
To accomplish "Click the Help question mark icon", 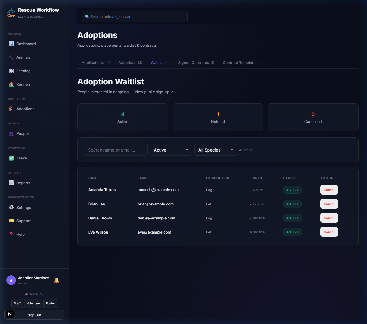I will pyautogui.click(x=11, y=234).
